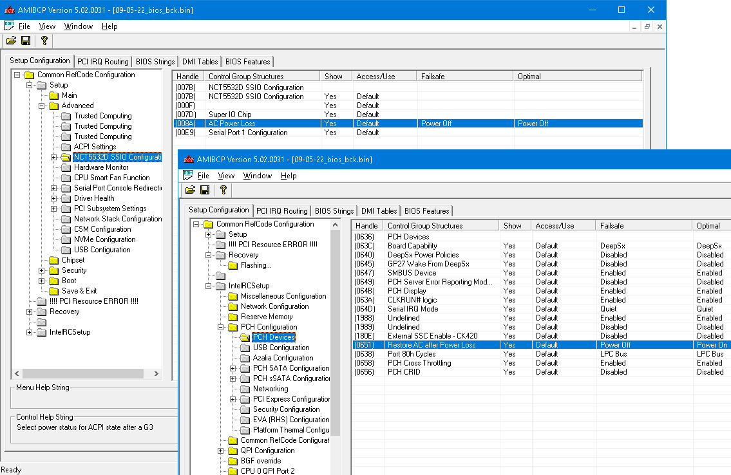Click the Open file icon in back window toolbar
Screen dimensions: 731x475
(x=11, y=41)
